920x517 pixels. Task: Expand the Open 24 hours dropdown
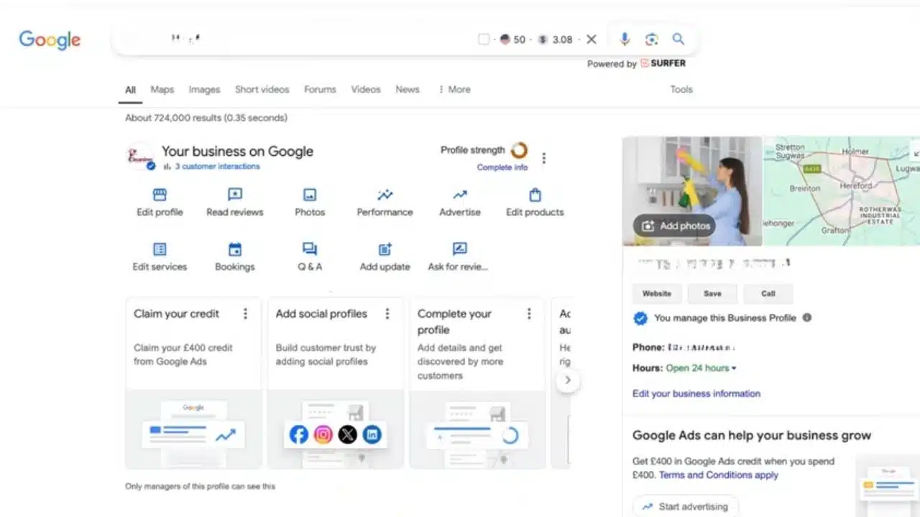[701, 368]
